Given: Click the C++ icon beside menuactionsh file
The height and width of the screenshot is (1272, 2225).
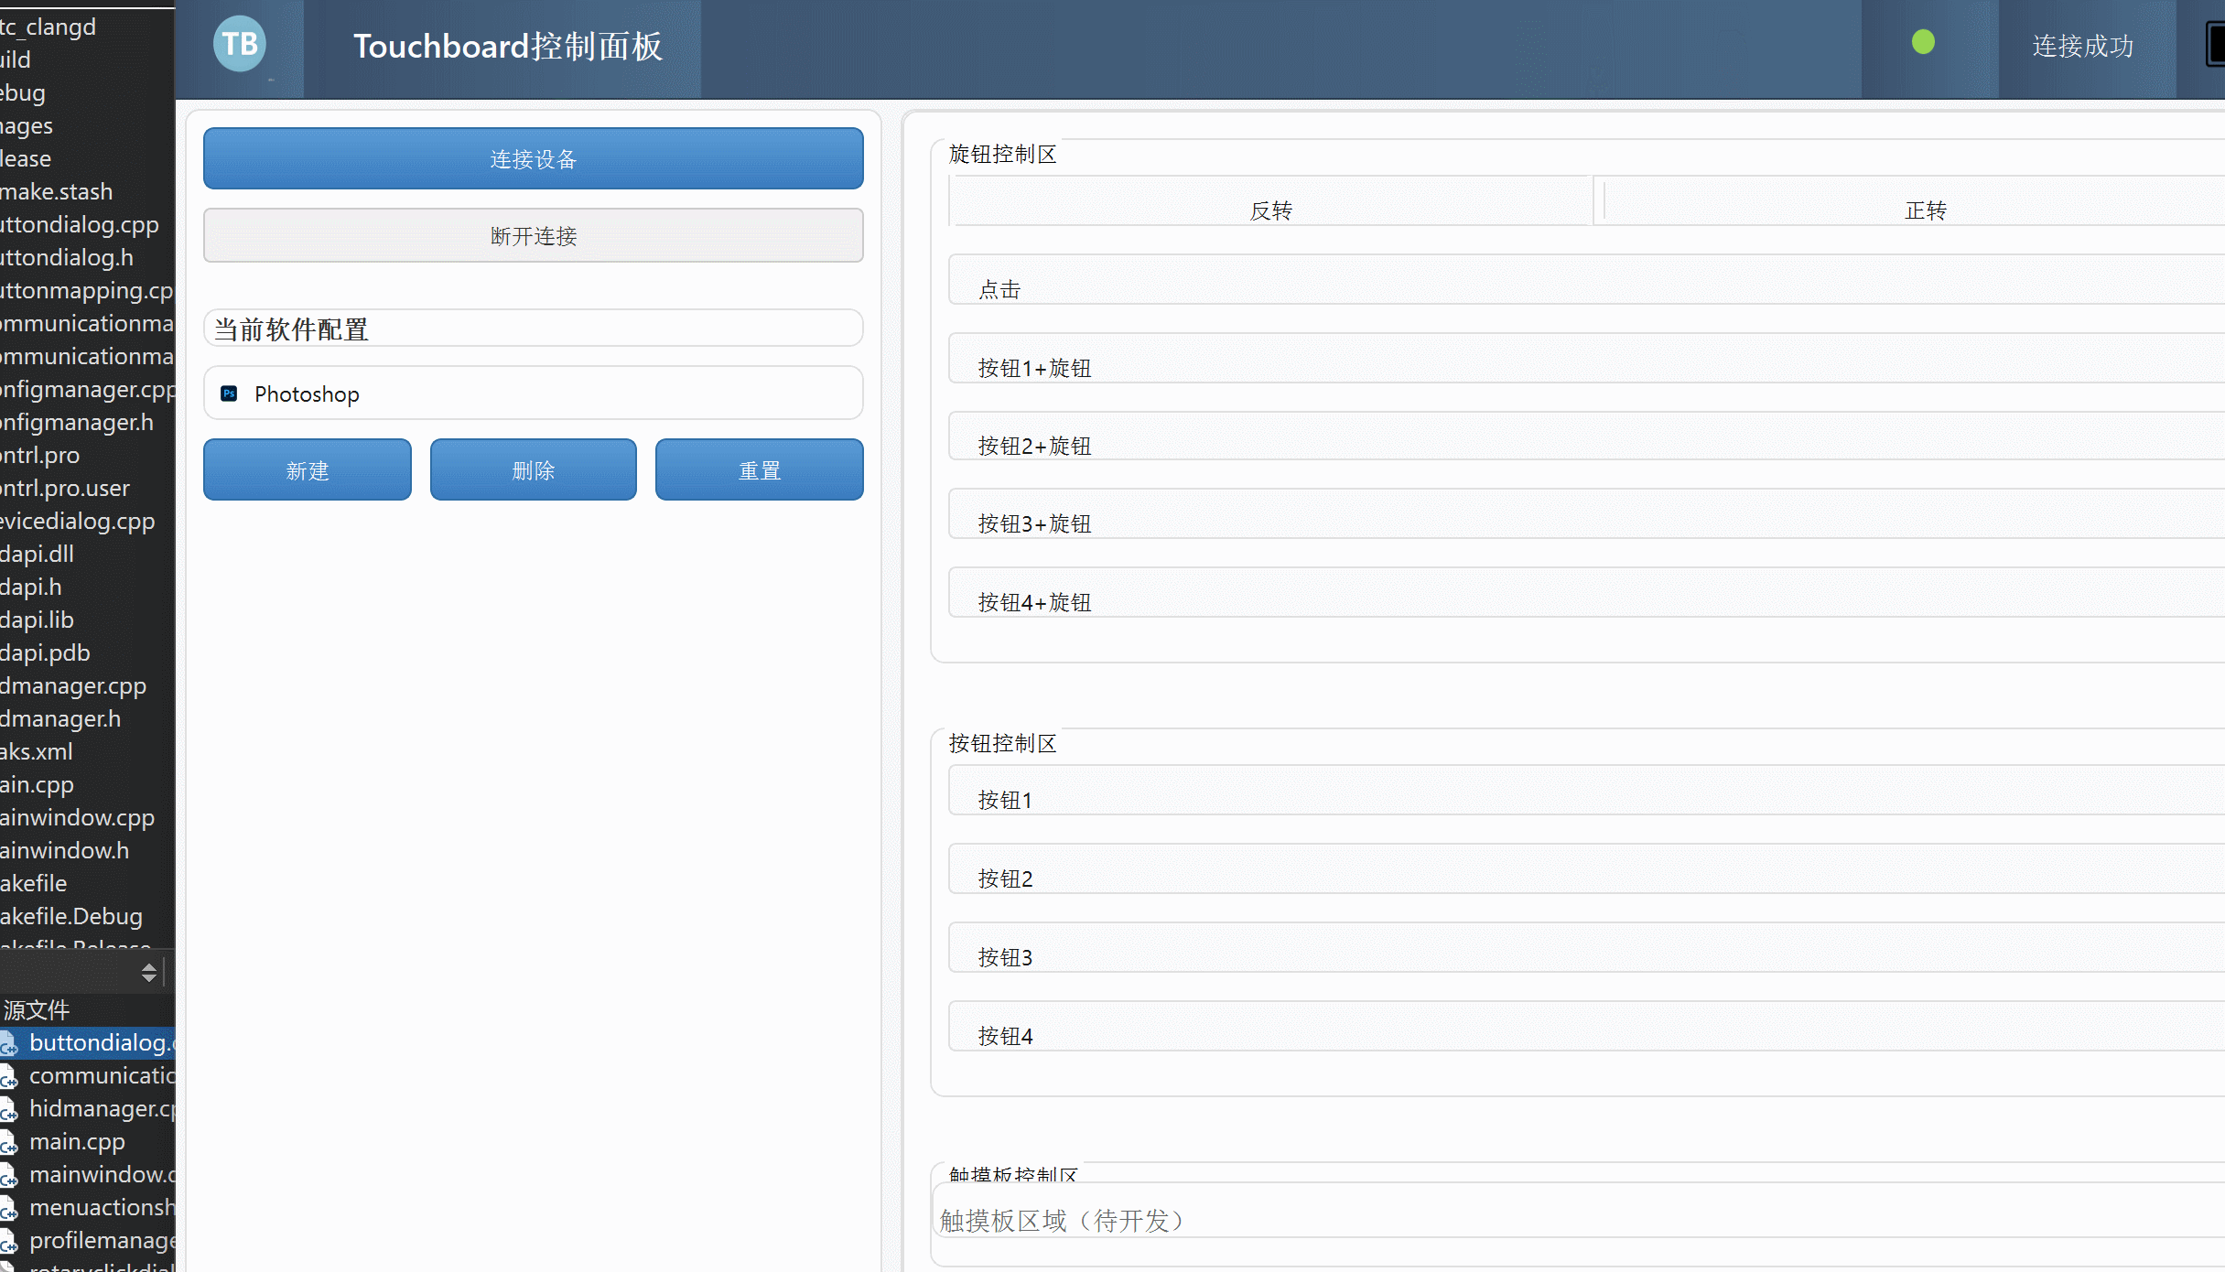Looking at the screenshot, I should pyautogui.click(x=9, y=1209).
